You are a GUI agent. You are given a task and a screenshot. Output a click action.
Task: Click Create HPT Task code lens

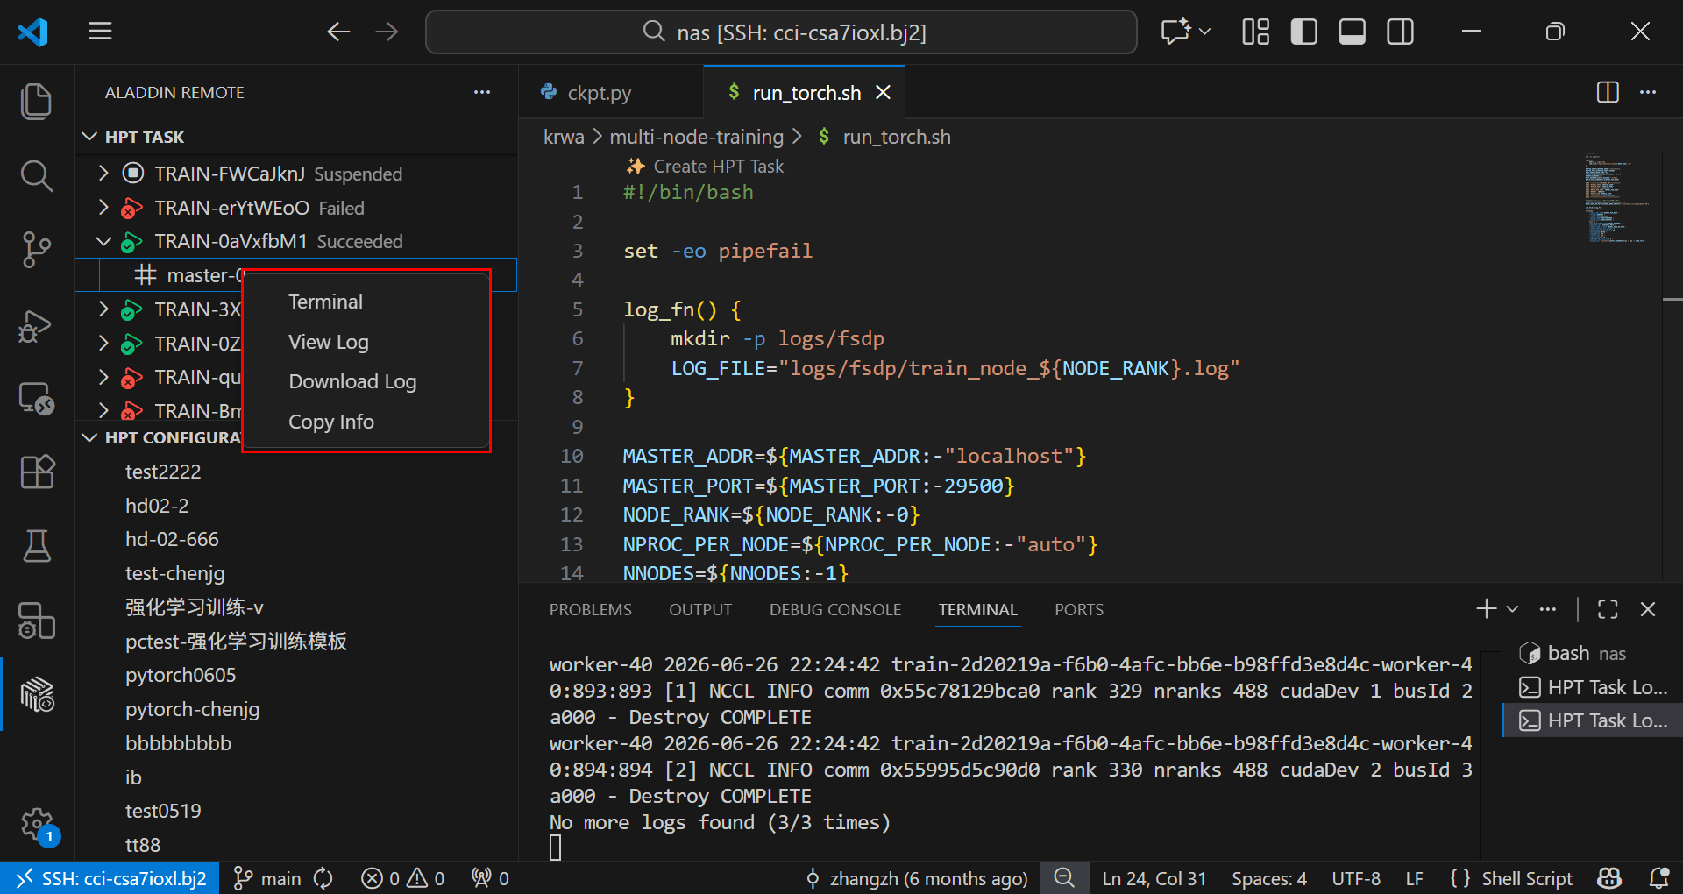pos(706,167)
